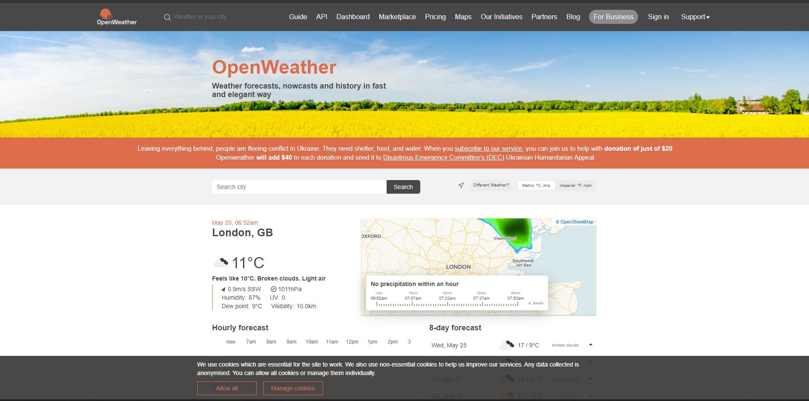This screenshot has height=401, width=809.
Task: Click the magnifier icon in the top navbar
Action: [167, 17]
